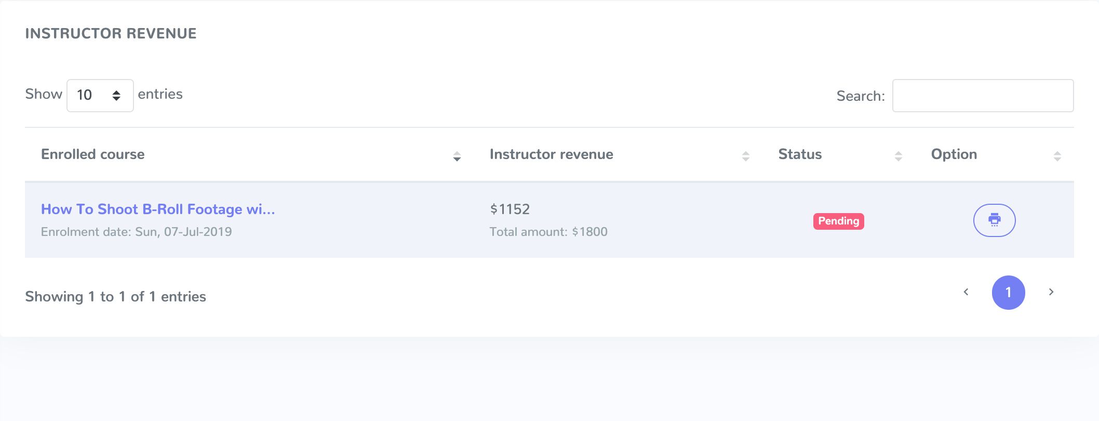Open the Show entries count dropdown
The width and height of the screenshot is (1099, 421).
100,95
